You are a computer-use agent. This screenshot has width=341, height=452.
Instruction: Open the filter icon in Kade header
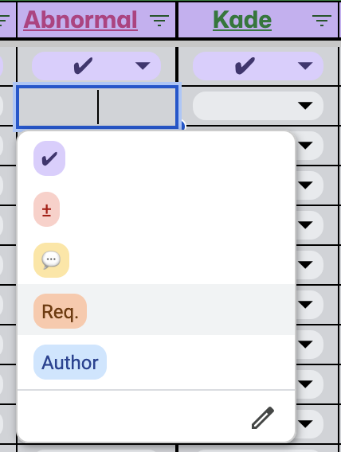pyautogui.click(x=322, y=21)
